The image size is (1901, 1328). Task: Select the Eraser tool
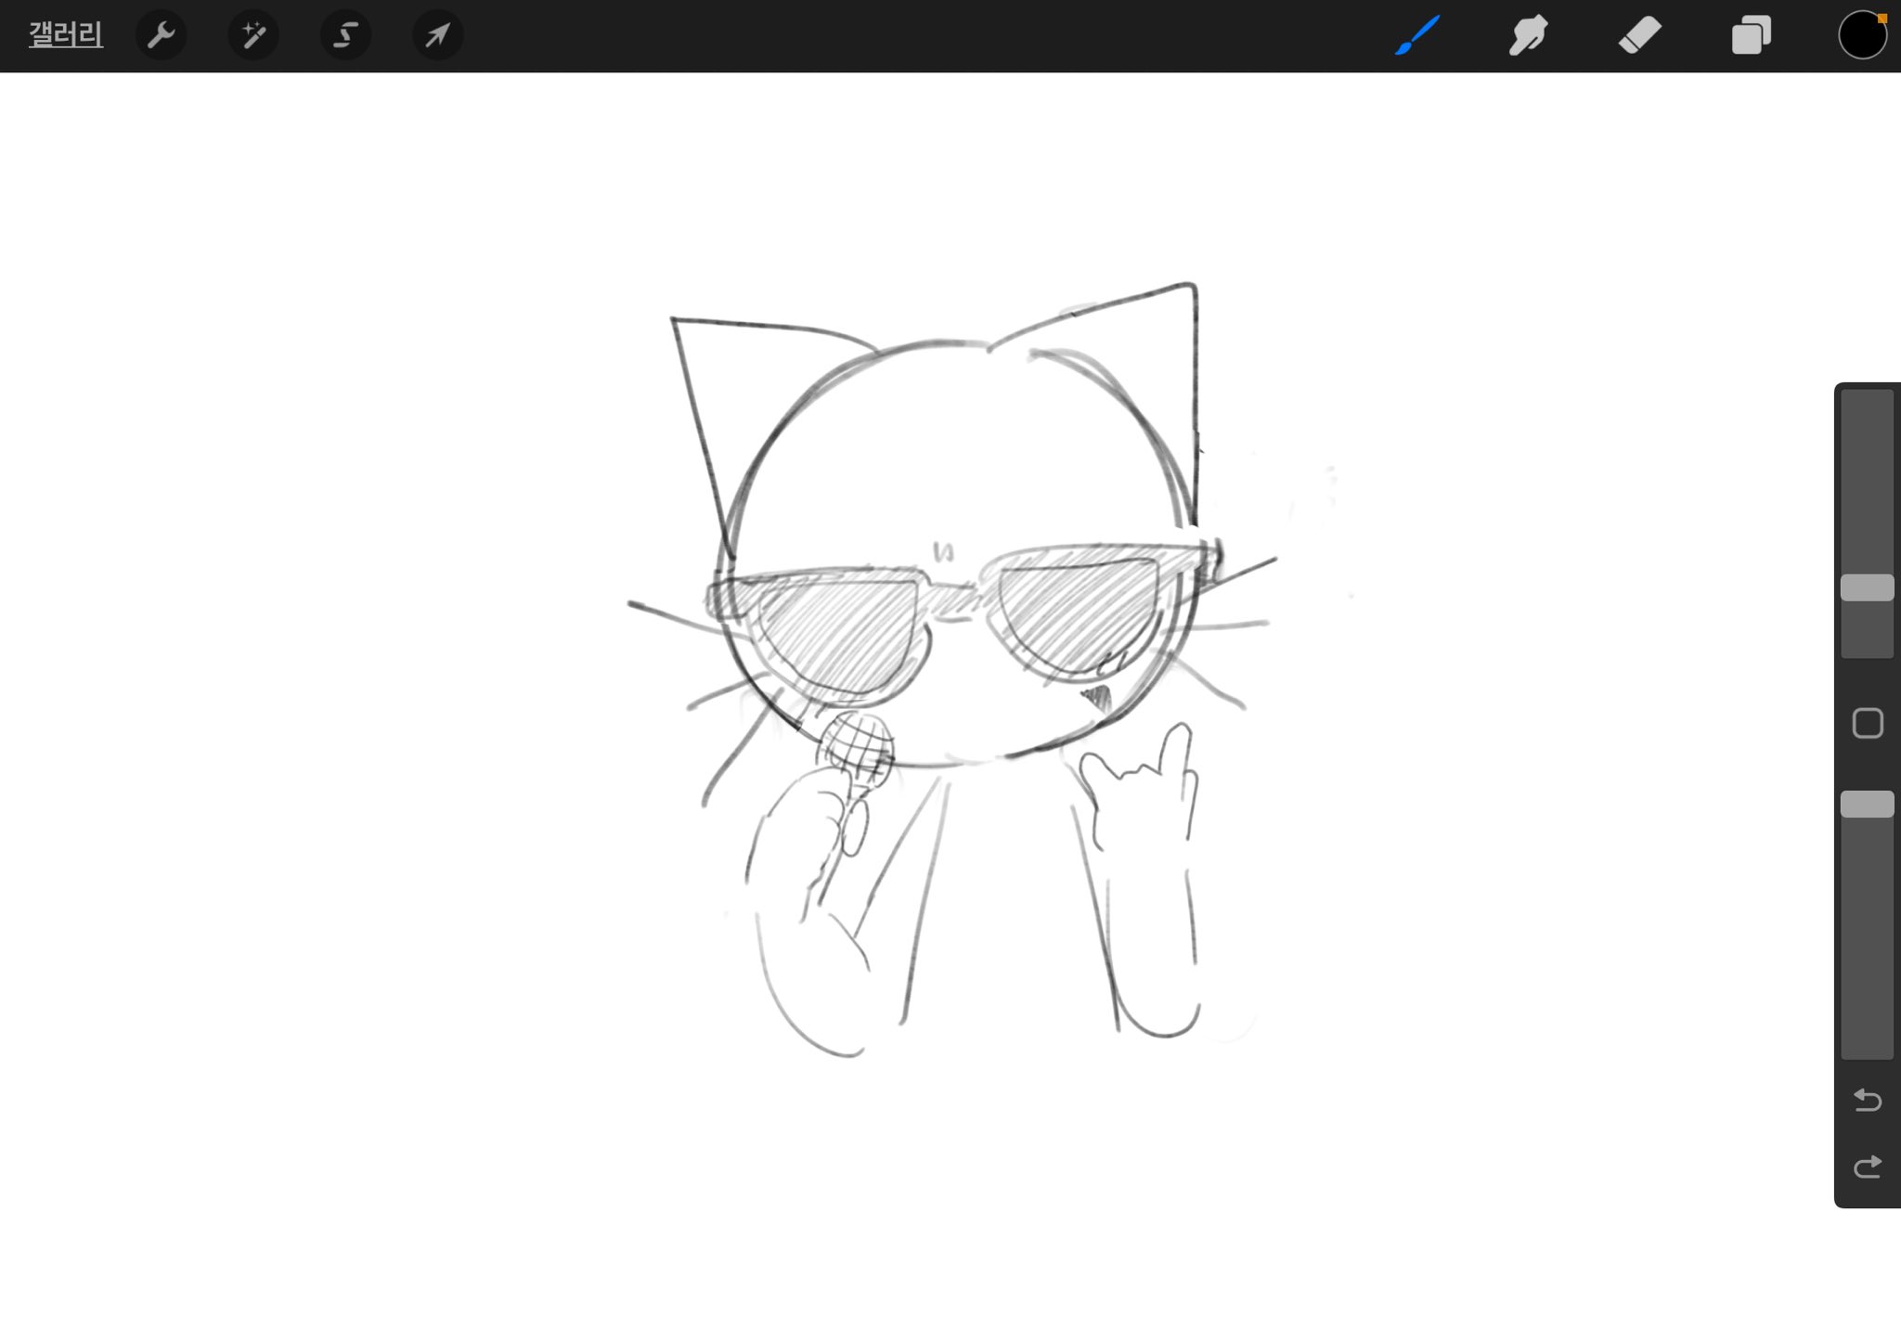point(1639,35)
